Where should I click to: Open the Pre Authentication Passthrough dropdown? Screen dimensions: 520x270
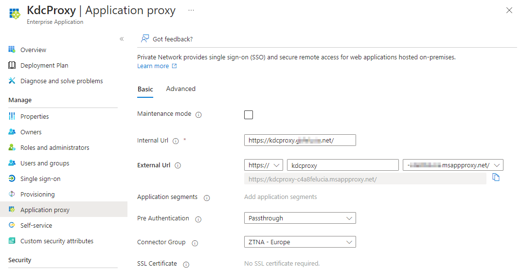click(300, 218)
